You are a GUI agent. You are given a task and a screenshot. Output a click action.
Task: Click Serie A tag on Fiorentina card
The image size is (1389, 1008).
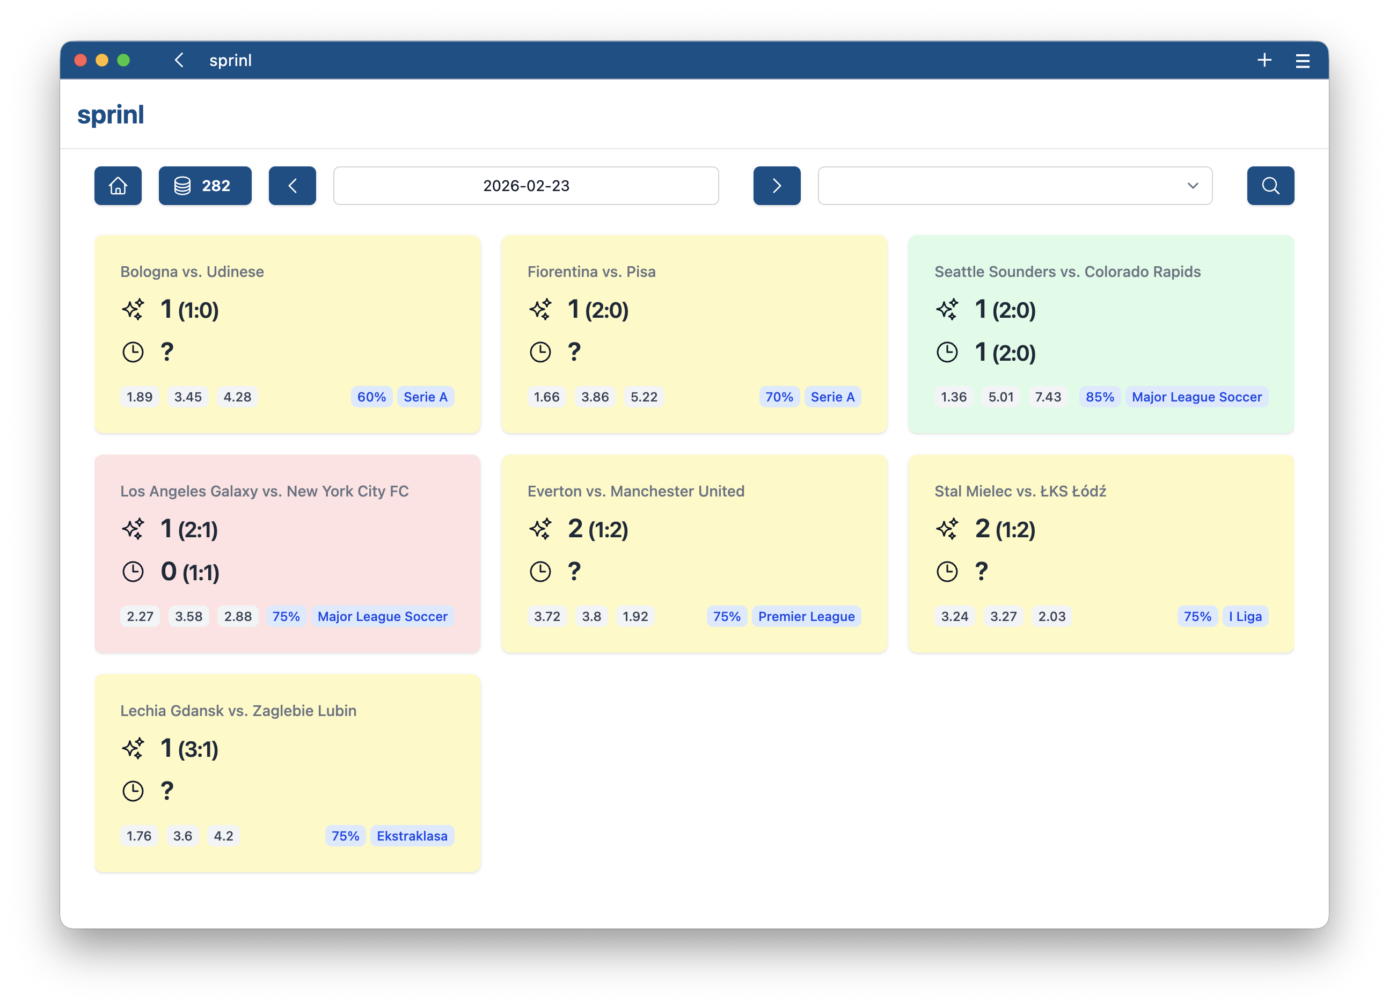832,397
